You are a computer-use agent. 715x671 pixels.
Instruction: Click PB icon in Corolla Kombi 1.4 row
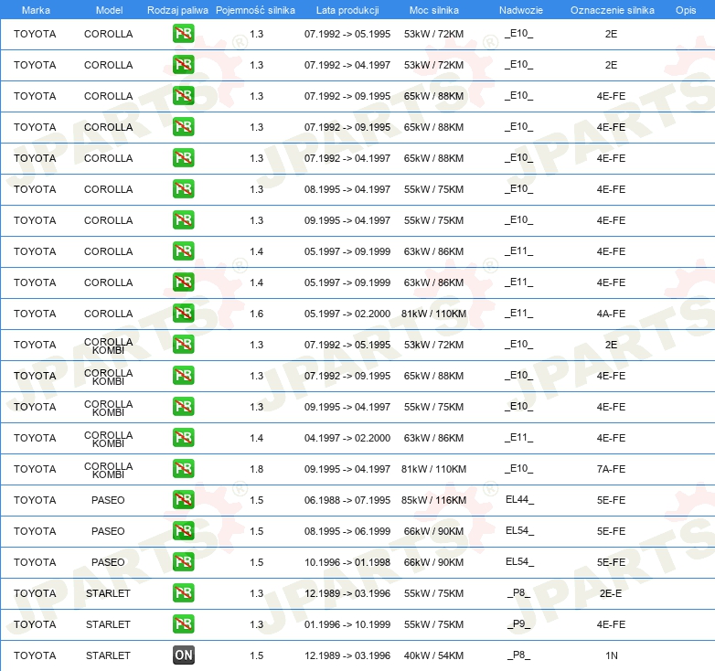pyautogui.click(x=183, y=438)
